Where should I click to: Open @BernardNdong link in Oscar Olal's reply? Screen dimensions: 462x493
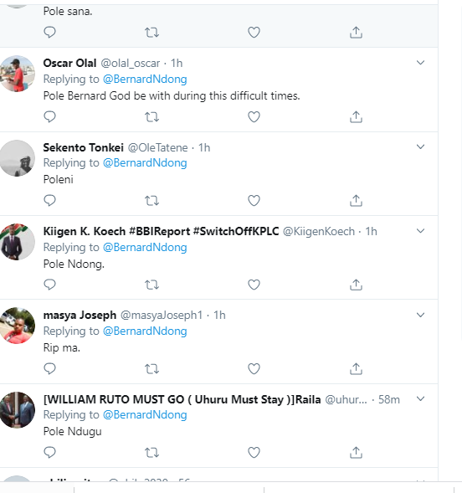point(145,80)
